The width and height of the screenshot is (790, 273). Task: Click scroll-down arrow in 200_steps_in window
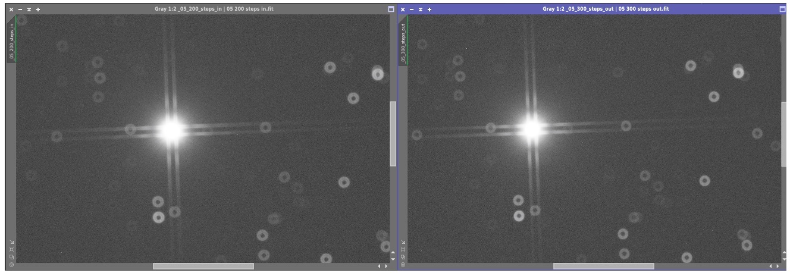click(393, 259)
